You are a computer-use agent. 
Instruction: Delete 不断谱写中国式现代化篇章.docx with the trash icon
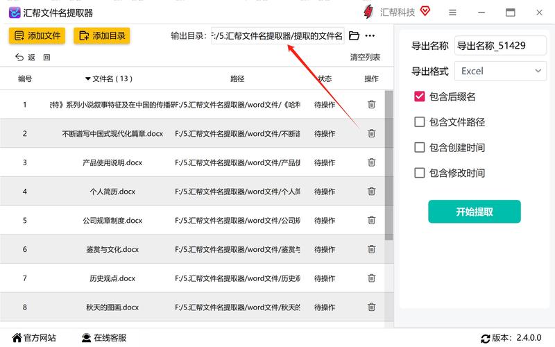click(x=371, y=133)
